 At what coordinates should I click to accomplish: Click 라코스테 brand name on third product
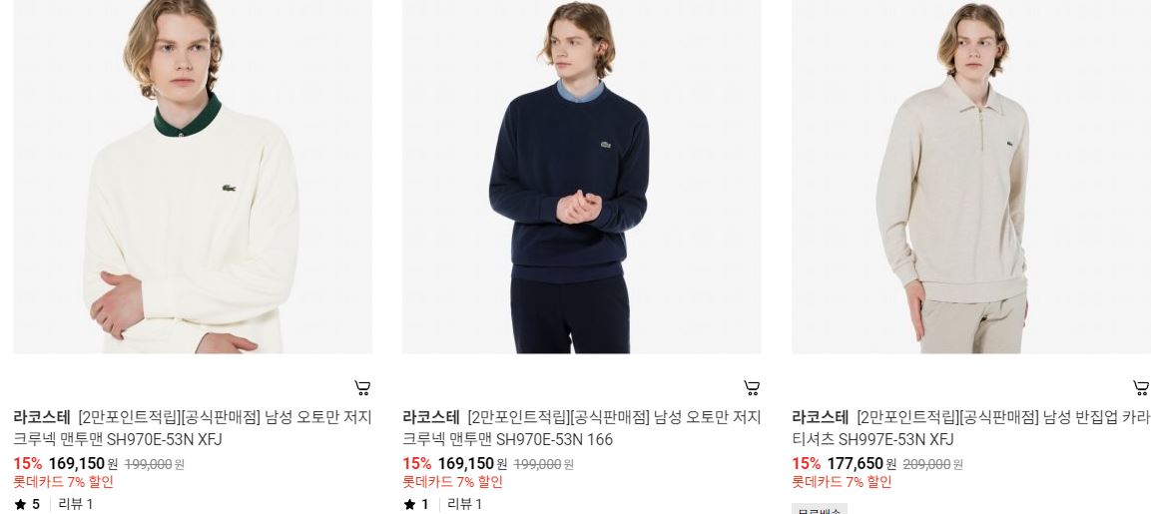coord(820,418)
